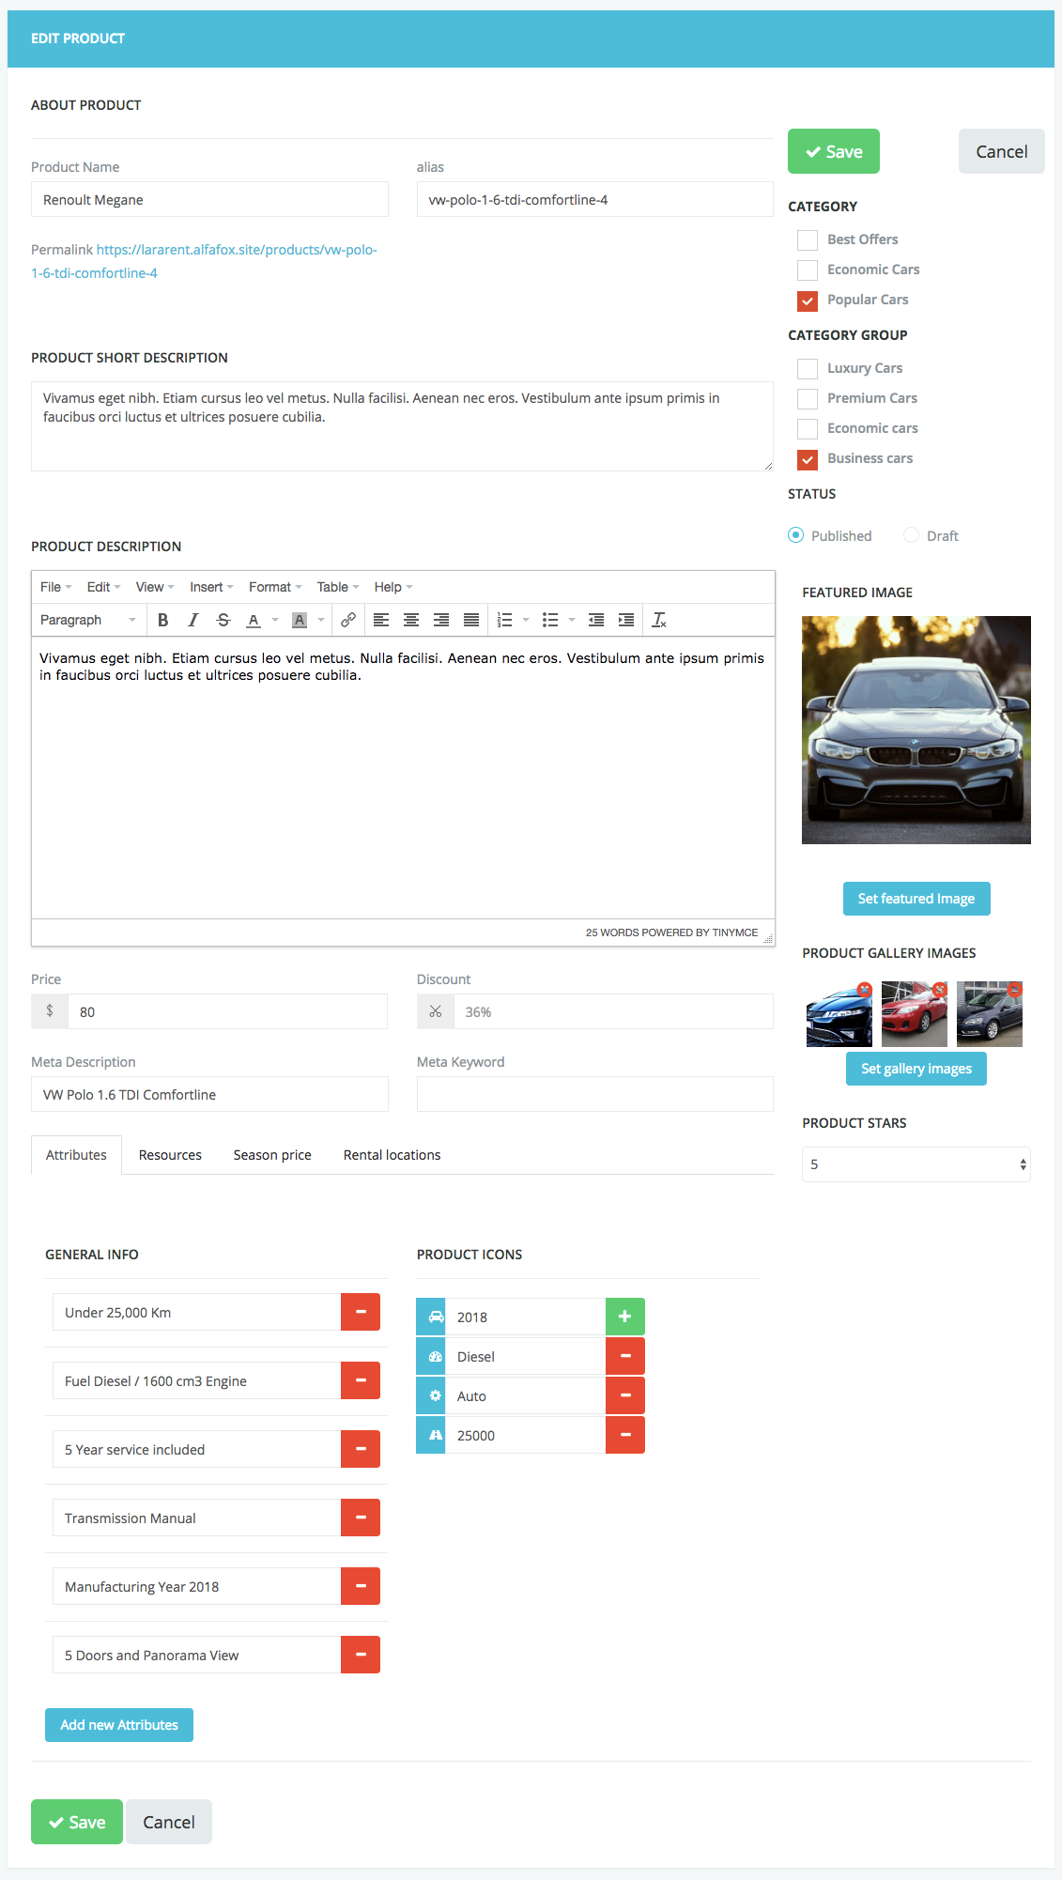Apply italic formatting in editor
The width and height of the screenshot is (1062, 1880).
tap(193, 620)
